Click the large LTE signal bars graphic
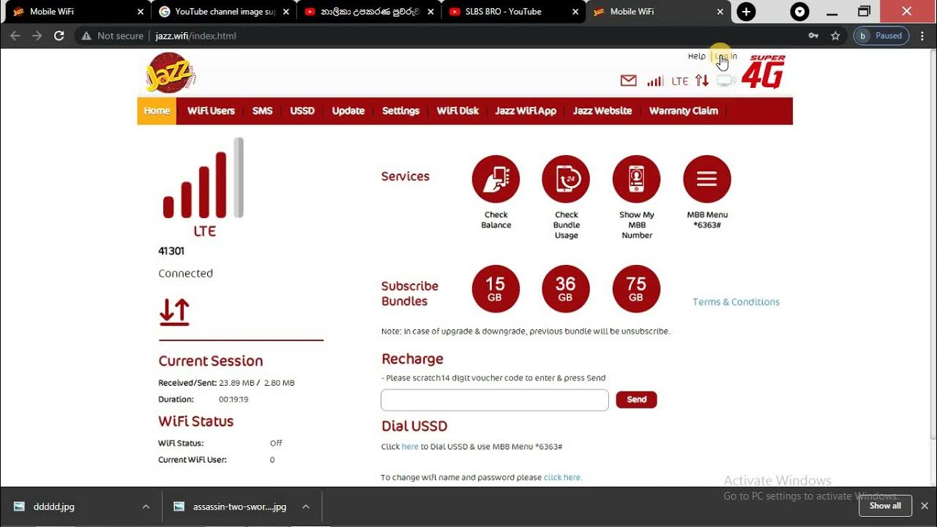The height and width of the screenshot is (527, 937). pyautogui.click(x=204, y=179)
